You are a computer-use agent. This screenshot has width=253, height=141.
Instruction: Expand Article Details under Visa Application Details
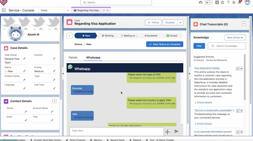tap(203, 102)
